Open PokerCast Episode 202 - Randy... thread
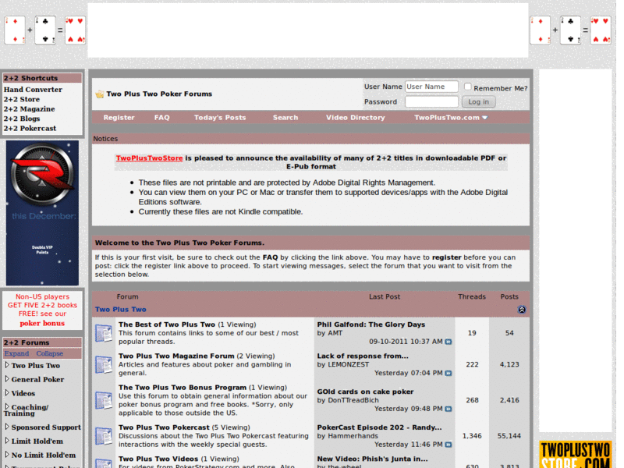The width and height of the screenshot is (624, 468). coord(379,427)
